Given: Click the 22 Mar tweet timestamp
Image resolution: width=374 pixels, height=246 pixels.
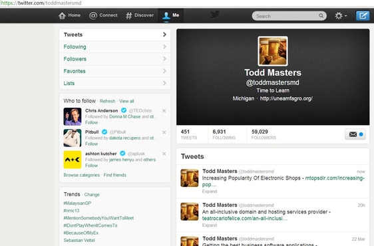Looking at the screenshot, I should tap(358, 239).
